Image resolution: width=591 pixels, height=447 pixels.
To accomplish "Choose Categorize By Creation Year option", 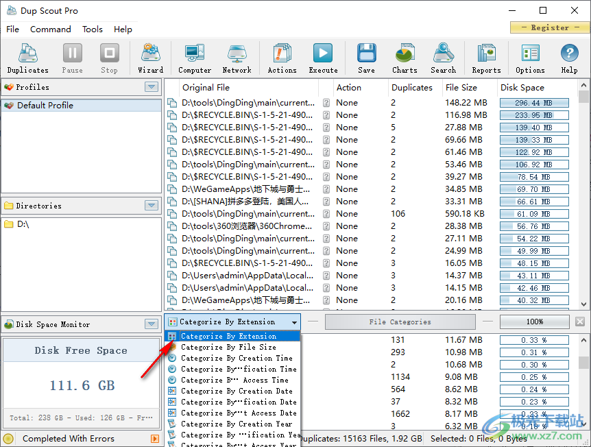I will (x=232, y=424).
